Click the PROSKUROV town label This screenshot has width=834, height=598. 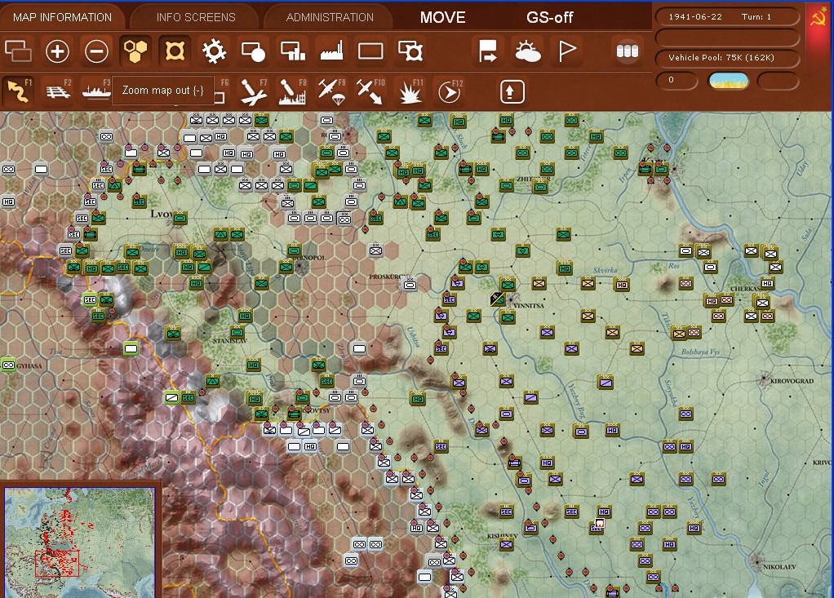point(388,277)
